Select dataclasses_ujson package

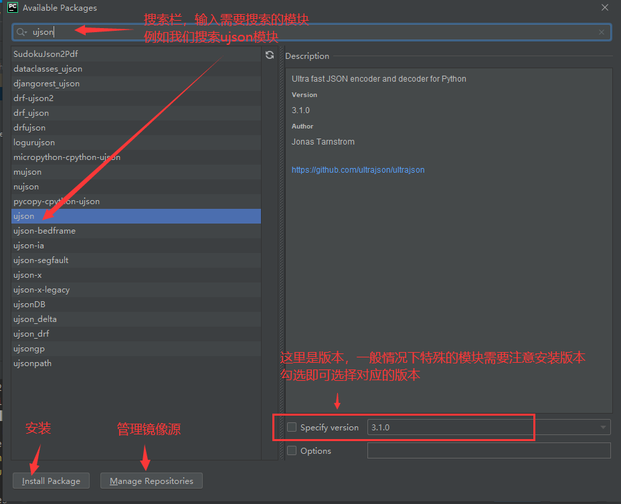point(137,68)
